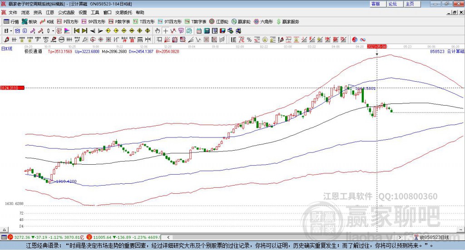The image size is (465, 250).
Task: Click the yin-yang symbol icon
Action: tap(355, 39)
